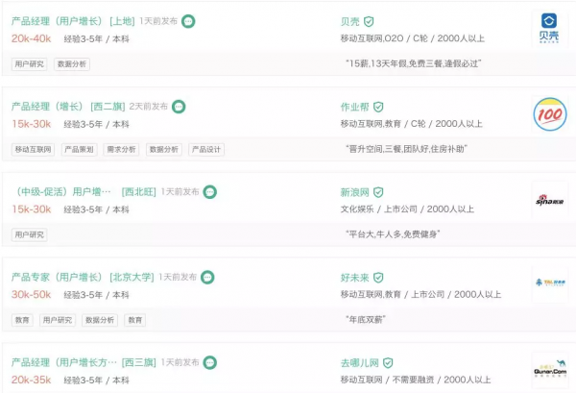Select 需求分析 tag
Image resolution: width=576 pixels, height=393 pixels.
click(121, 149)
